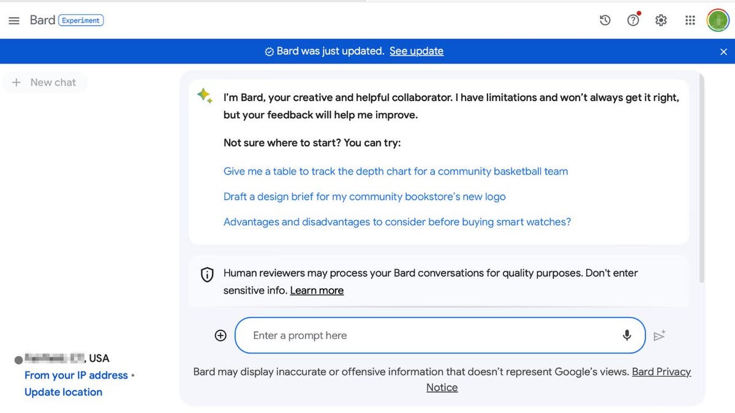Select the bookstore logo design brief suggestion
735x413 pixels.
click(364, 196)
